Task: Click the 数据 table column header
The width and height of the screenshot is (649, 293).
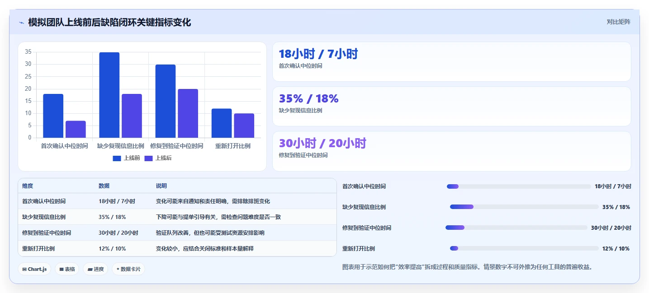Action: (104, 186)
